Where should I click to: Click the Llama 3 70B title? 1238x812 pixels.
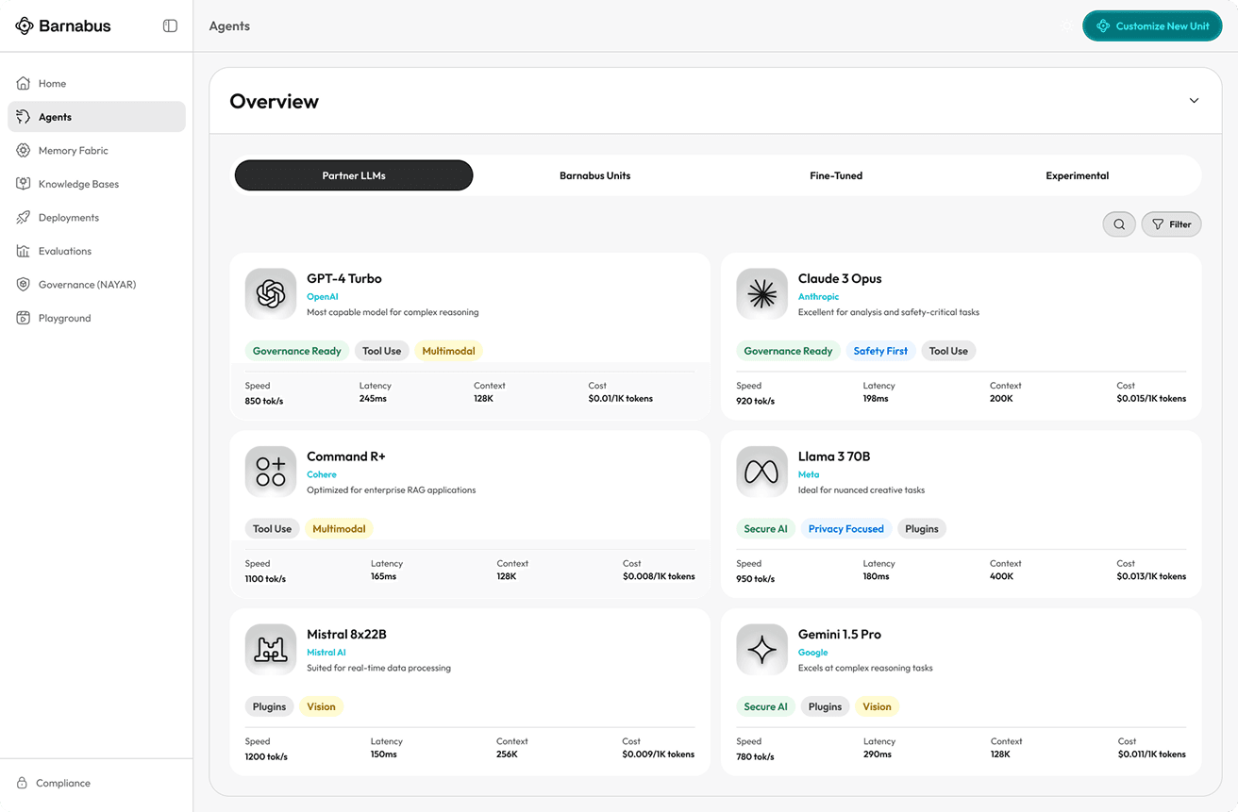(x=834, y=456)
